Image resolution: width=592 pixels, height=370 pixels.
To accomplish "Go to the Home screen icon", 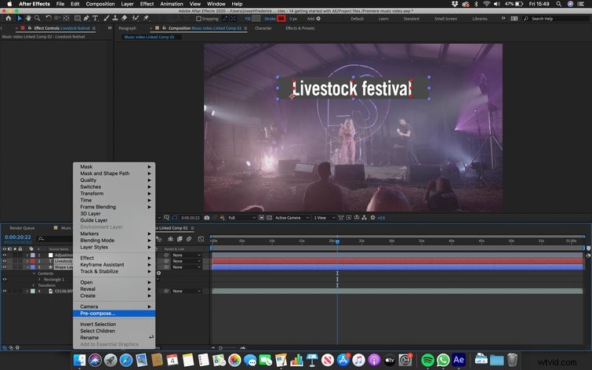I will pyautogui.click(x=9, y=18).
